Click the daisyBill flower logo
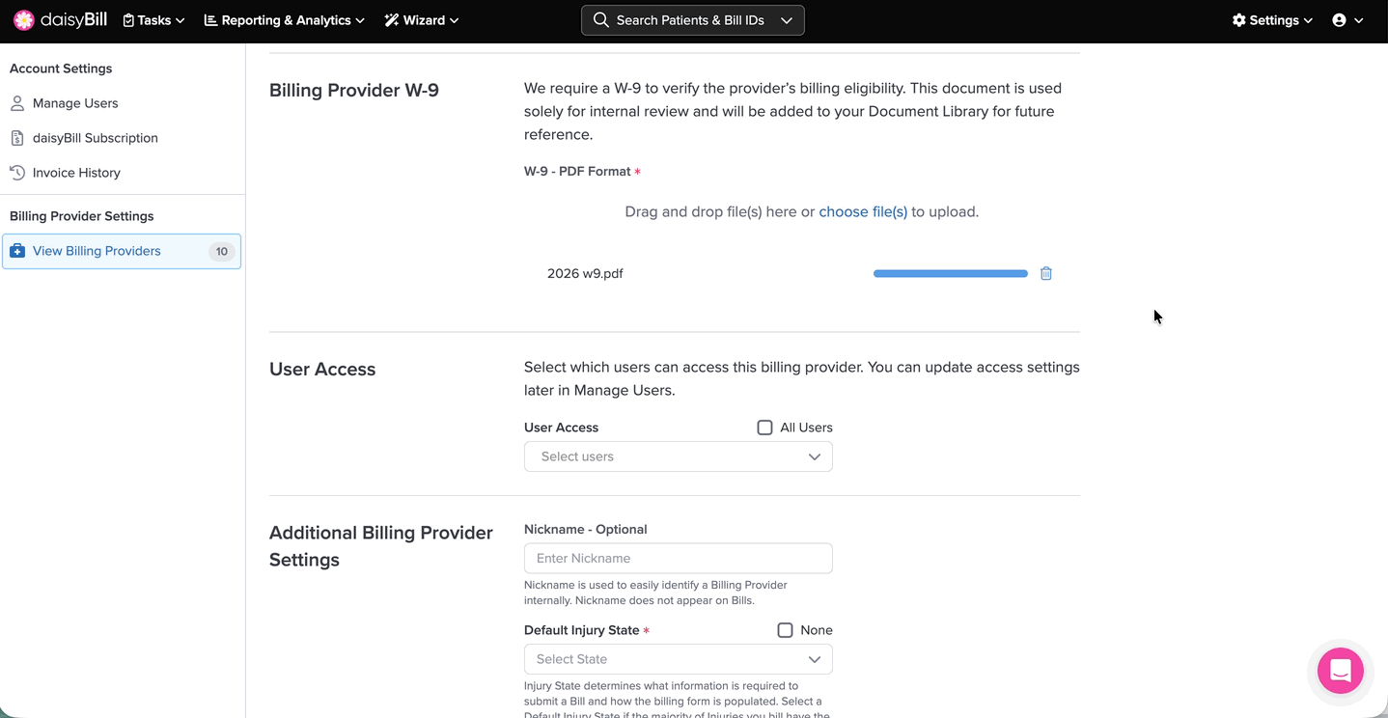 pos(24,20)
